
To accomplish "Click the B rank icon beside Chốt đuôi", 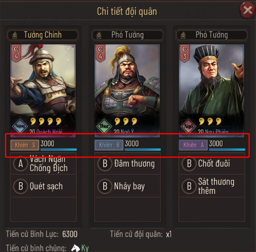I will click(190, 163).
